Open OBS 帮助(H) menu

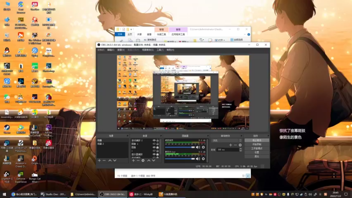coord(170,50)
